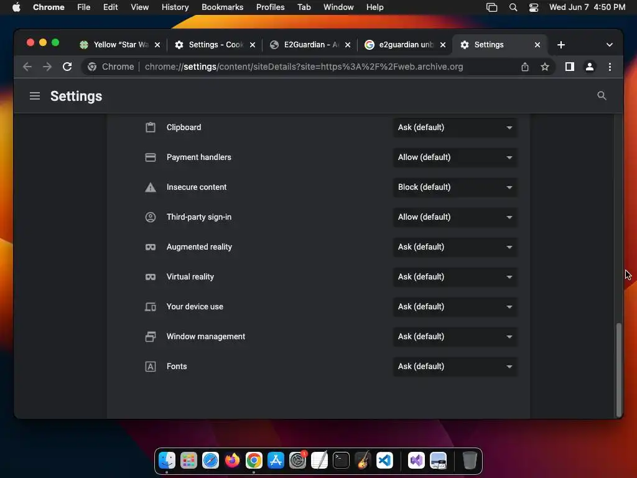Open the Profiles menu
The width and height of the screenshot is (637, 478).
pos(270,7)
